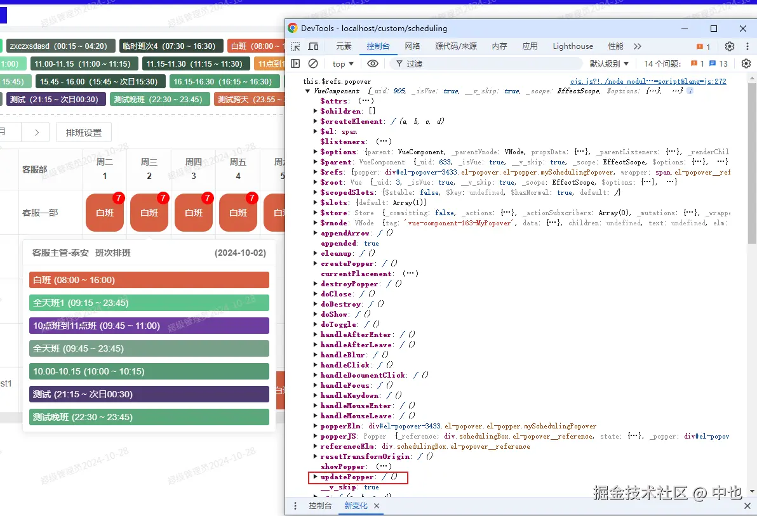Click the 15.45 - 16.00 shift tag

(100, 82)
